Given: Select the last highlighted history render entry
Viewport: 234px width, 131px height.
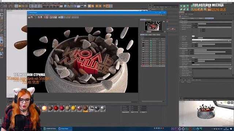Looking at the screenshot, I should pos(153,66).
